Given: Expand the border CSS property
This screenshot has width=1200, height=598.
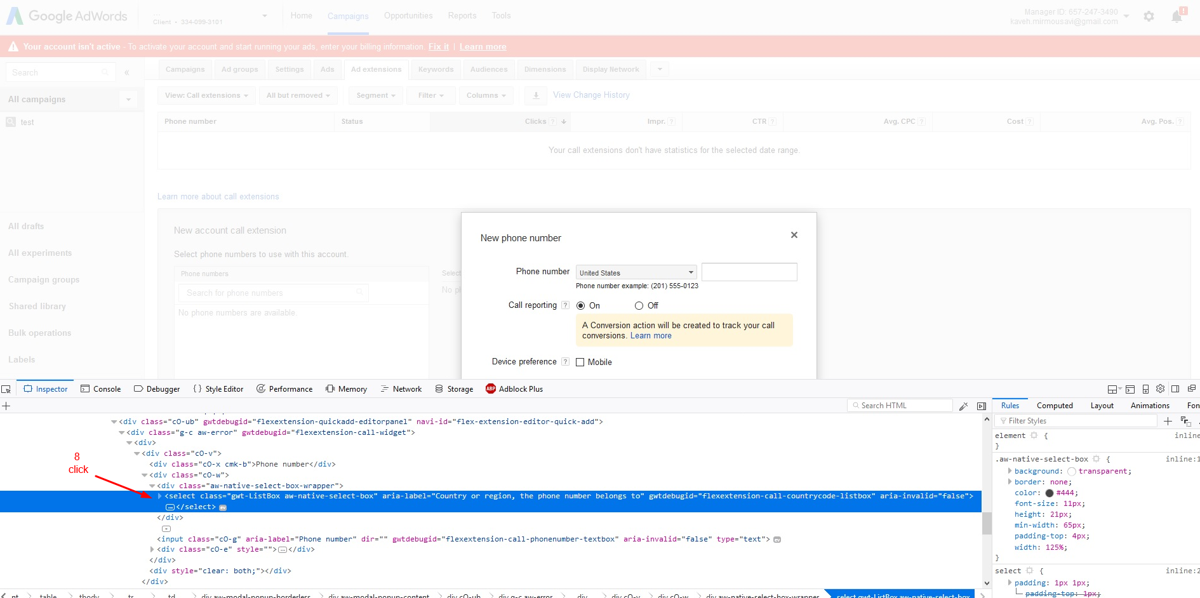Looking at the screenshot, I should pyautogui.click(x=1010, y=482).
